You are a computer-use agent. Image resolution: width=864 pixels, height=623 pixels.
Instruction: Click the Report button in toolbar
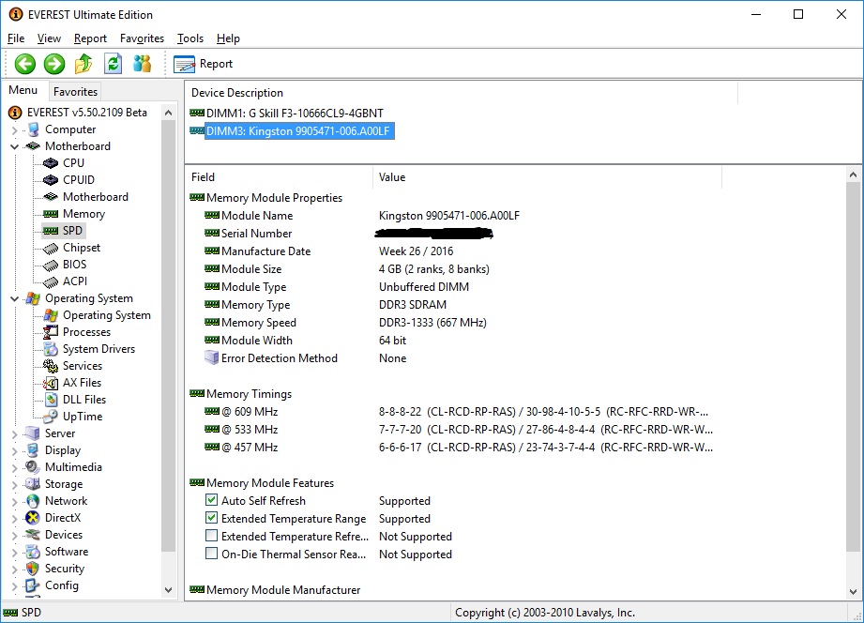coord(205,64)
